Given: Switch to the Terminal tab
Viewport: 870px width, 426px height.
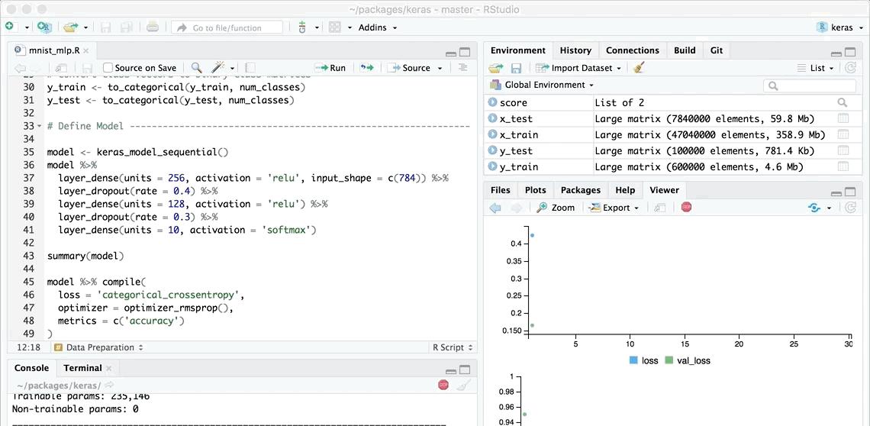Looking at the screenshot, I should coord(82,368).
